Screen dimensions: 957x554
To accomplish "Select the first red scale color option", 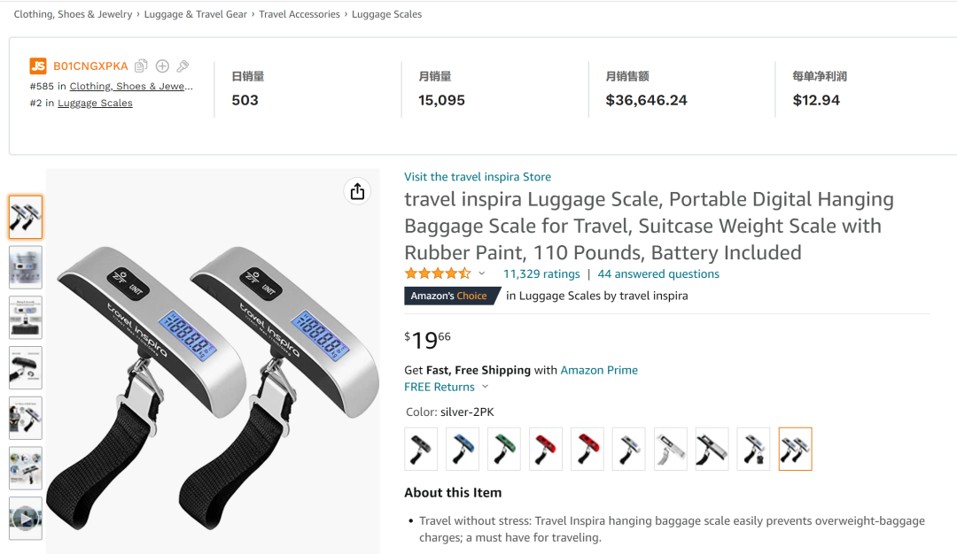I will pyautogui.click(x=546, y=449).
